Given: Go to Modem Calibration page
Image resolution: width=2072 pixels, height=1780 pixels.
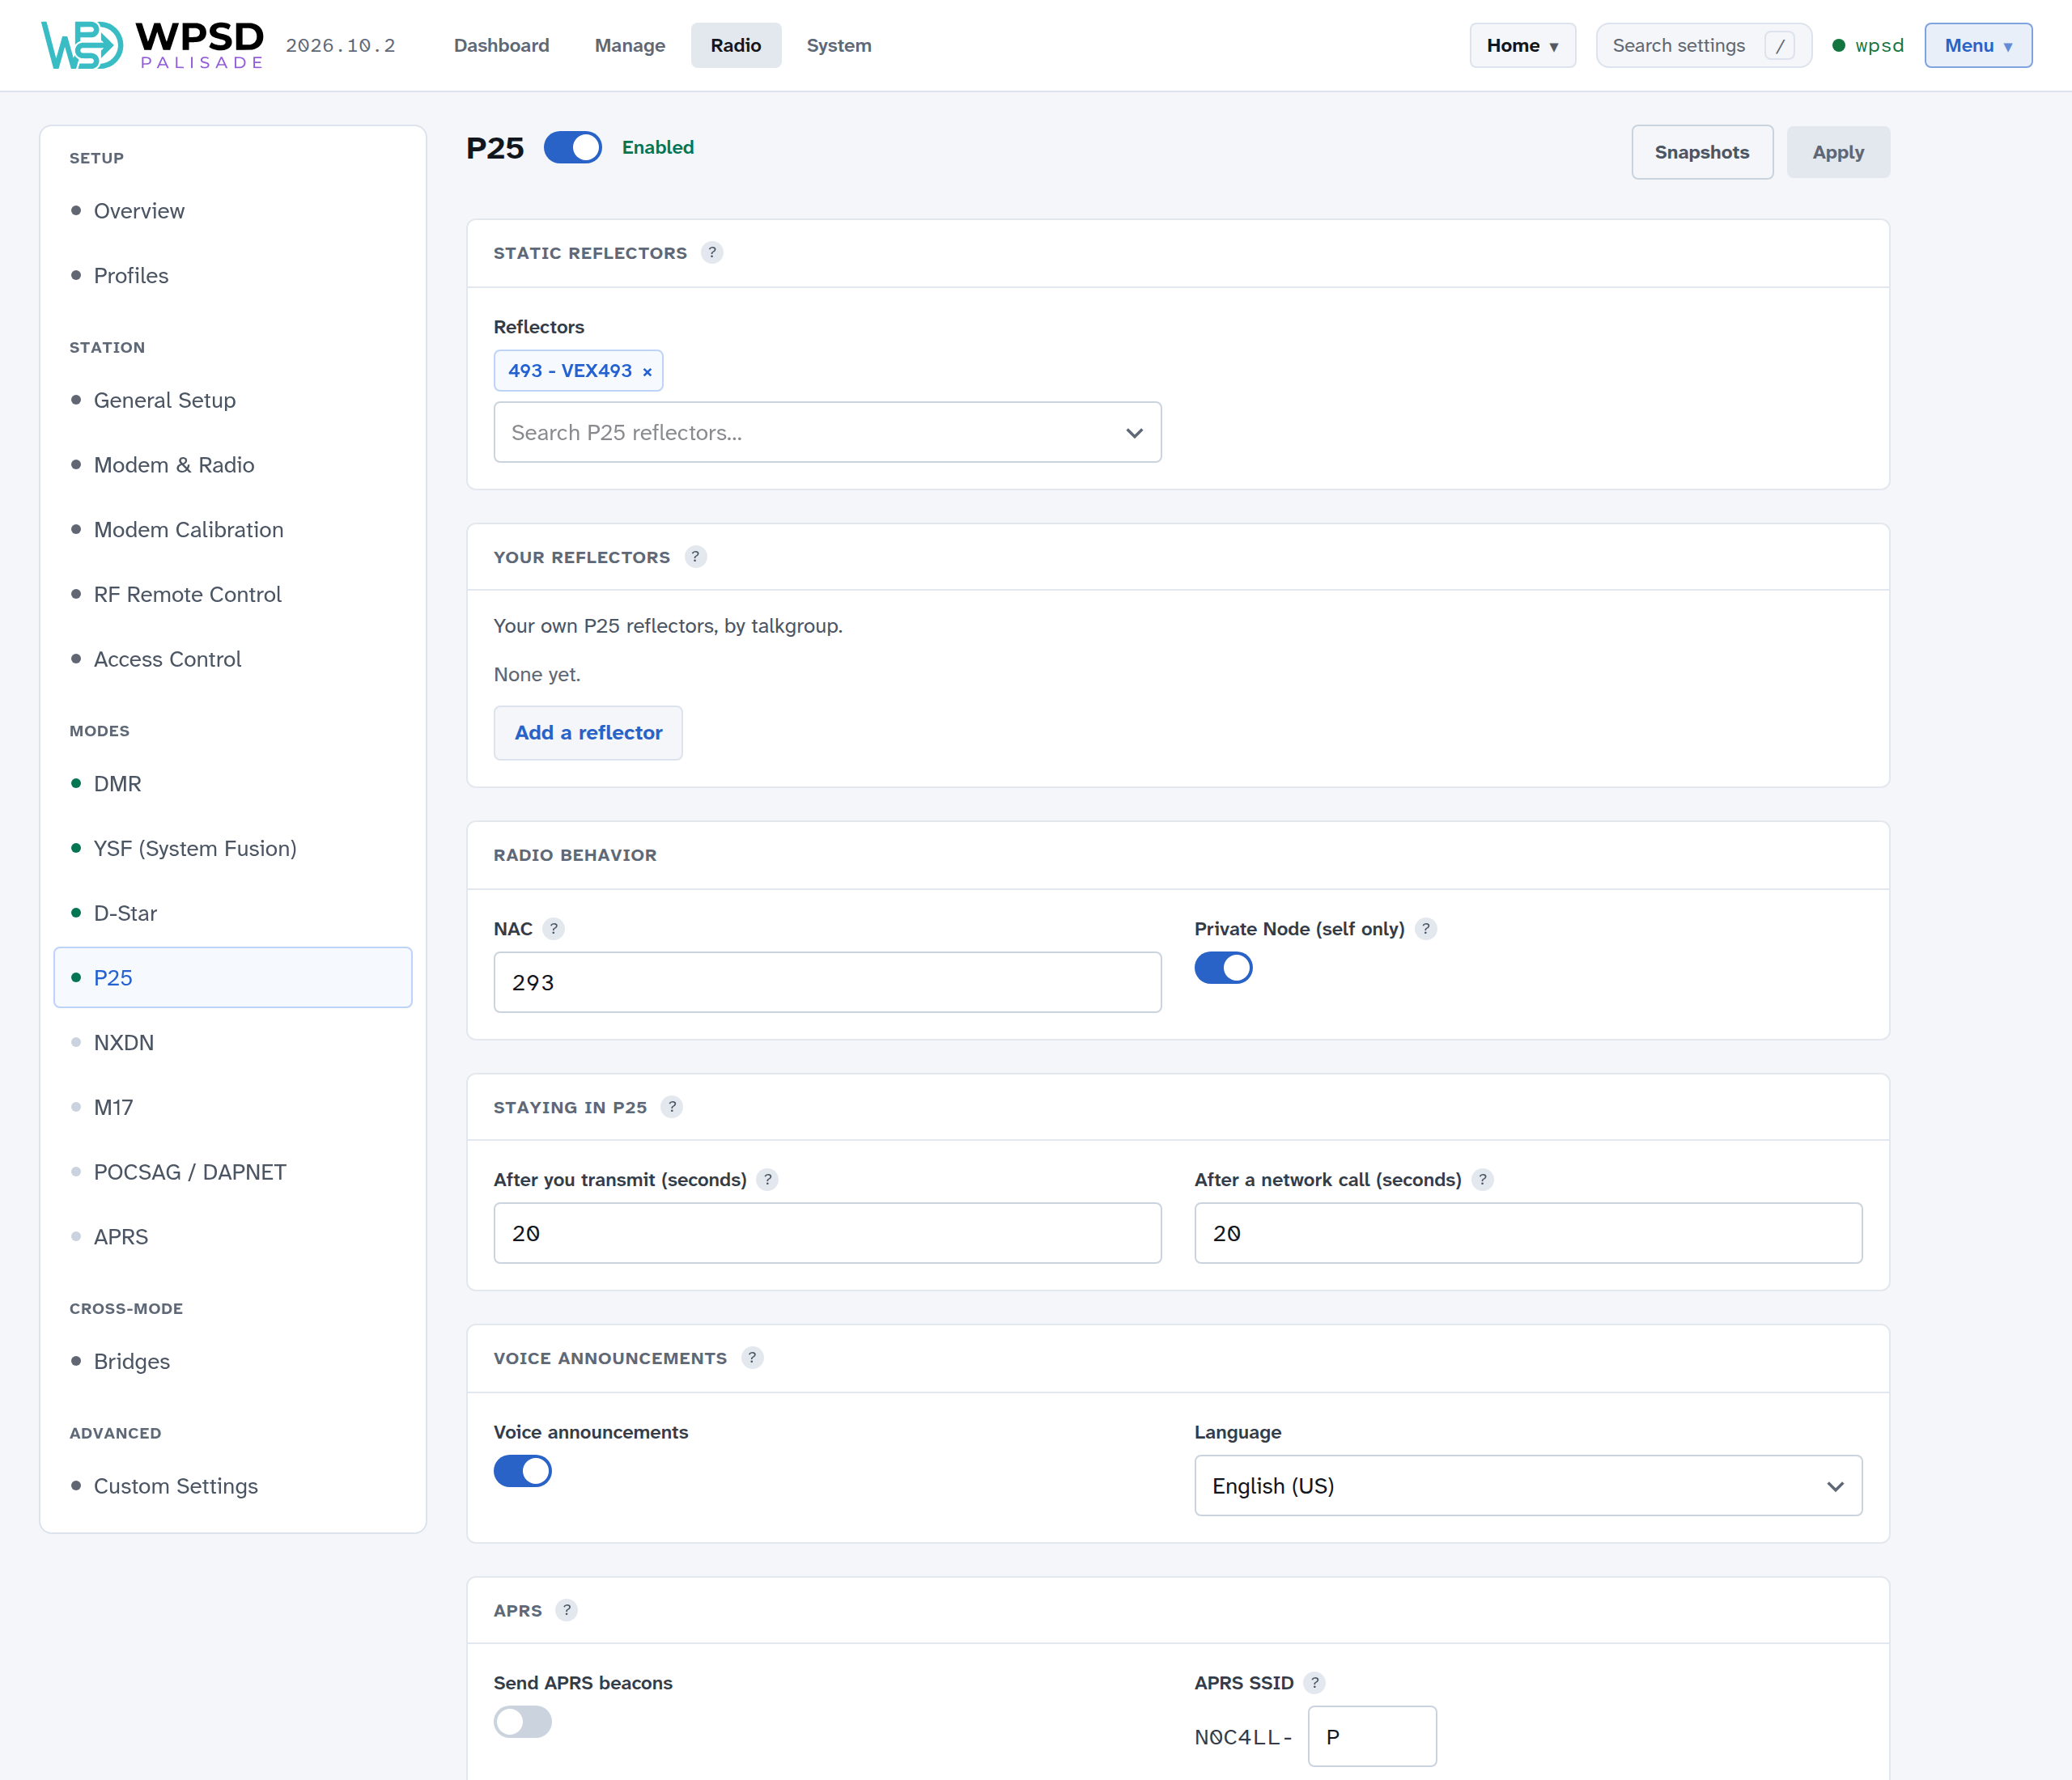Looking at the screenshot, I should (233, 530).
